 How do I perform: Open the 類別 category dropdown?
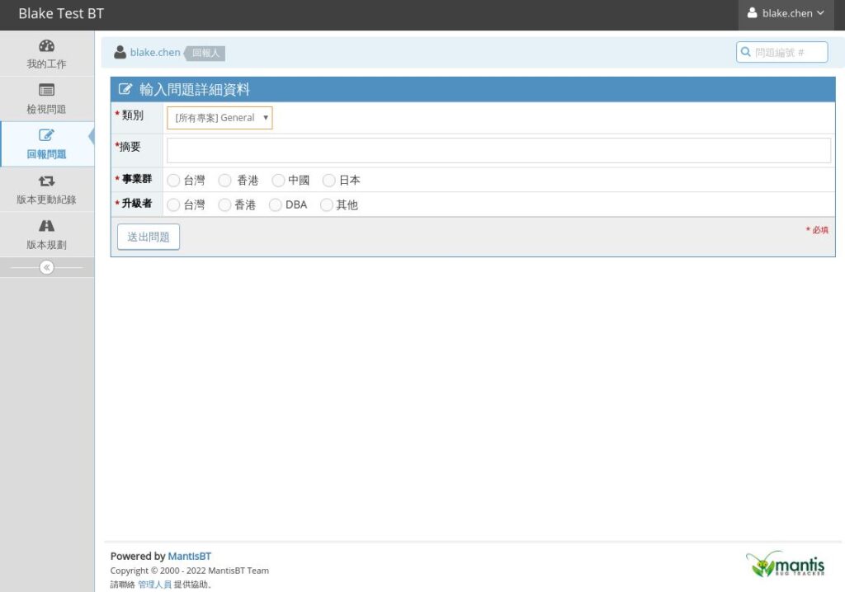pos(220,118)
